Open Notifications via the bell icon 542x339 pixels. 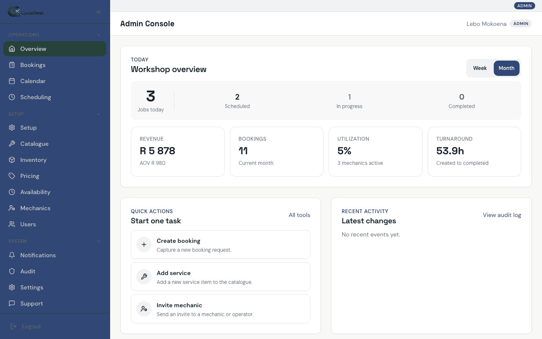pyautogui.click(x=12, y=255)
